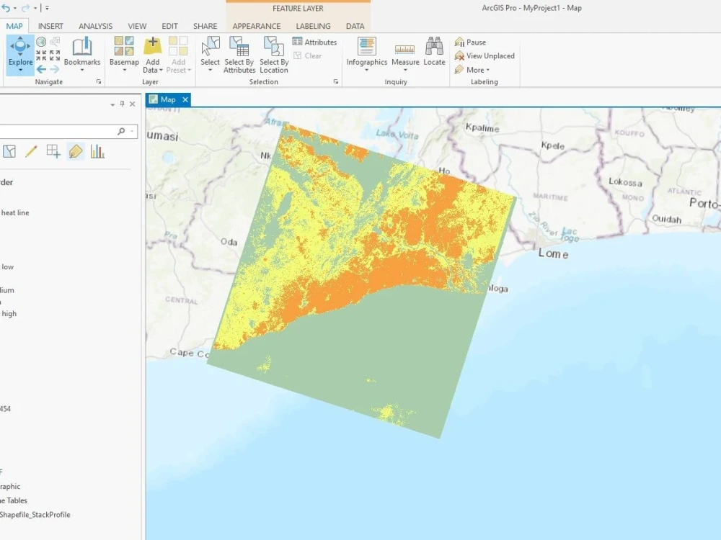Open the INSERT ribbon tab
The image size is (721, 540).
pyautogui.click(x=50, y=25)
